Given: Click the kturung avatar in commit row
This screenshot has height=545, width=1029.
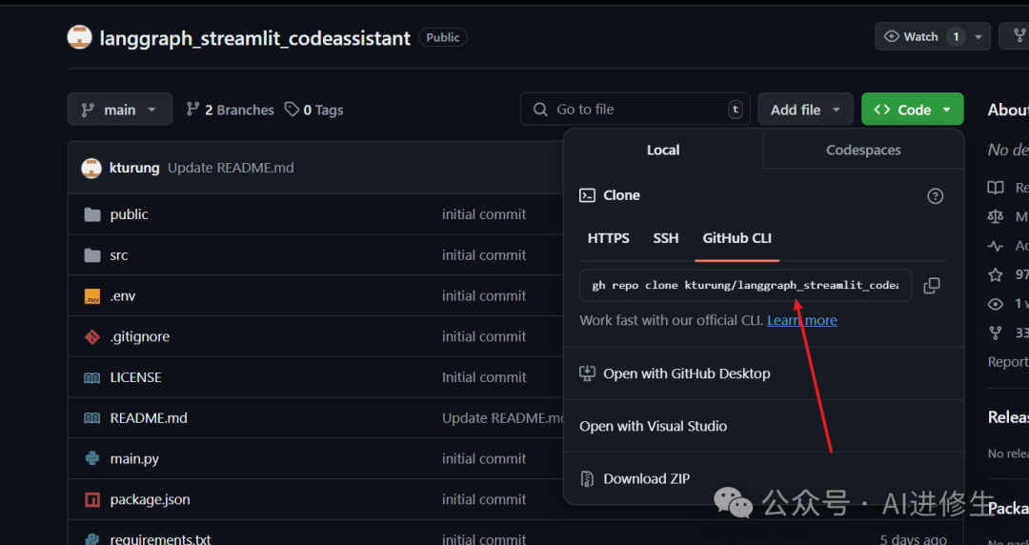Looking at the screenshot, I should [91, 168].
